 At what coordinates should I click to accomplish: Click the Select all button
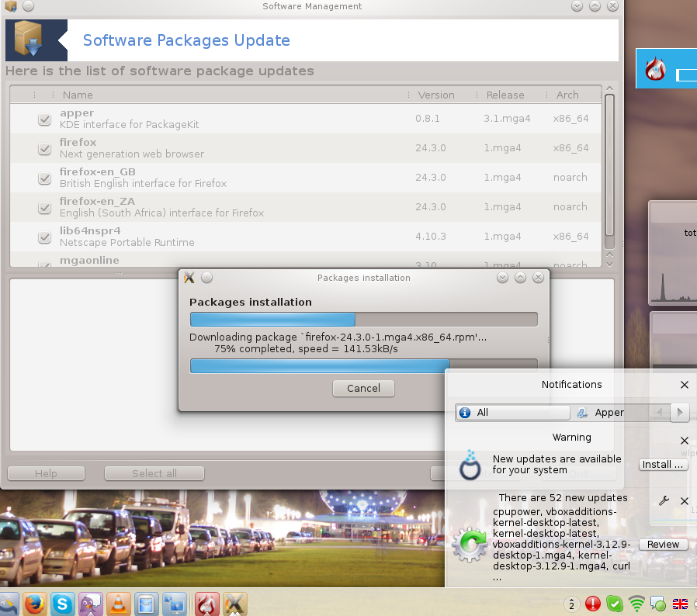point(154,474)
